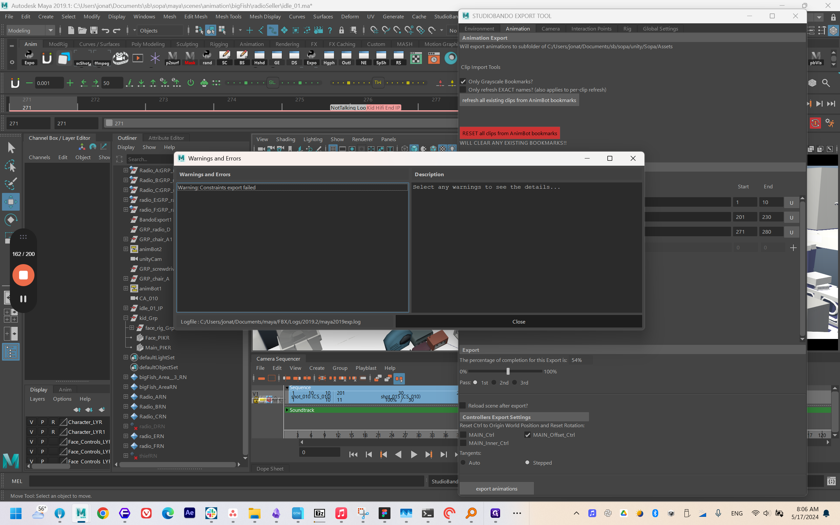The height and width of the screenshot is (525, 840).
Task: Expand the Radio_A:GRP outliner node
Action: coord(126,170)
